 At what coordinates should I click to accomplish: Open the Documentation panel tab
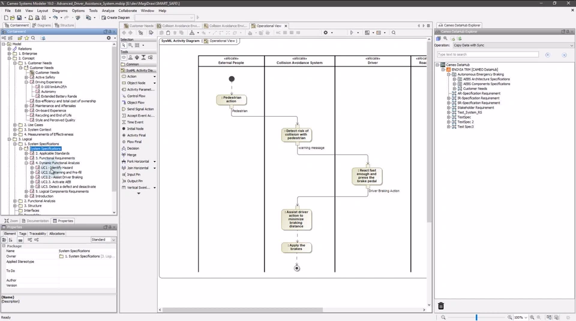click(x=35, y=221)
